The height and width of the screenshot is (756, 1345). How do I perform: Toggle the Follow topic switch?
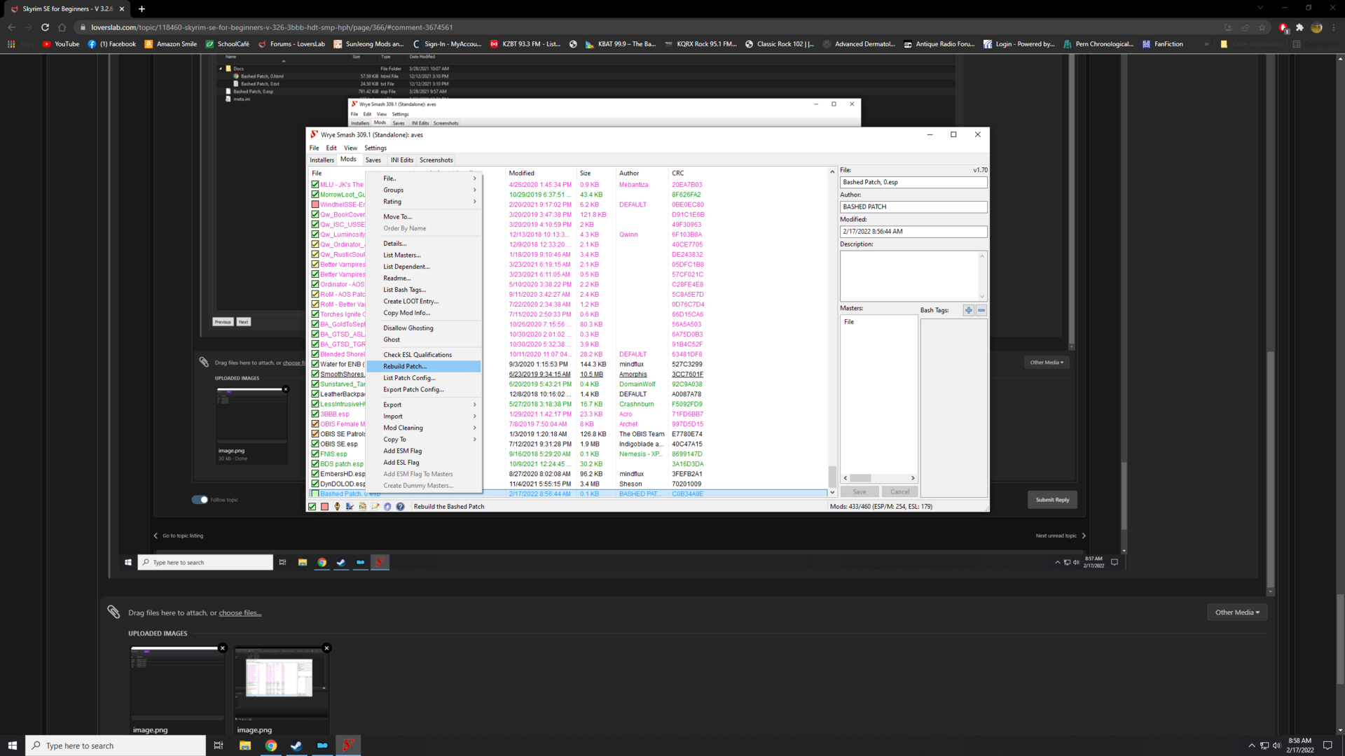[x=200, y=499]
